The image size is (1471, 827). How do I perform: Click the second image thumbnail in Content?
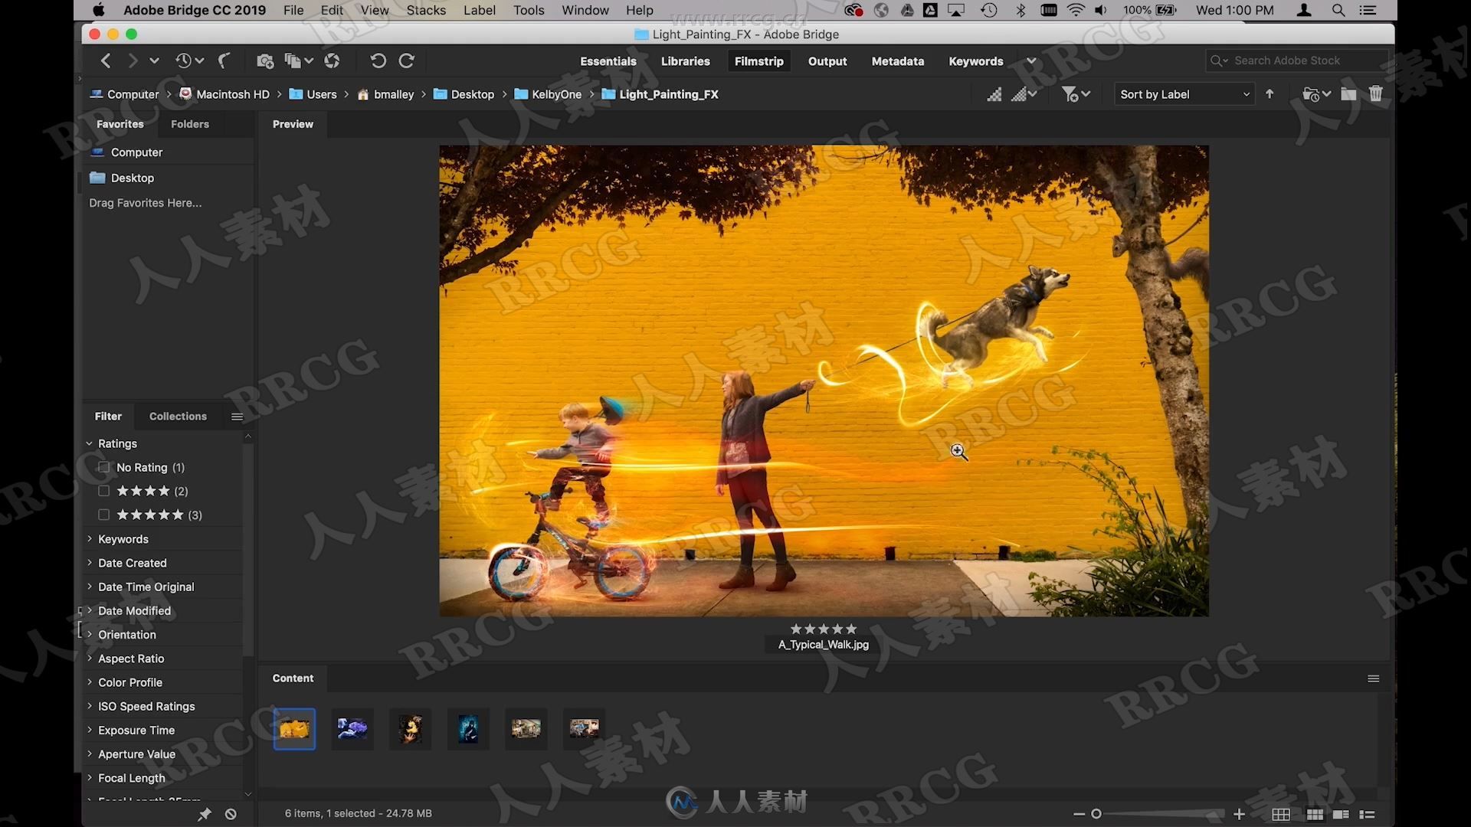point(352,728)
